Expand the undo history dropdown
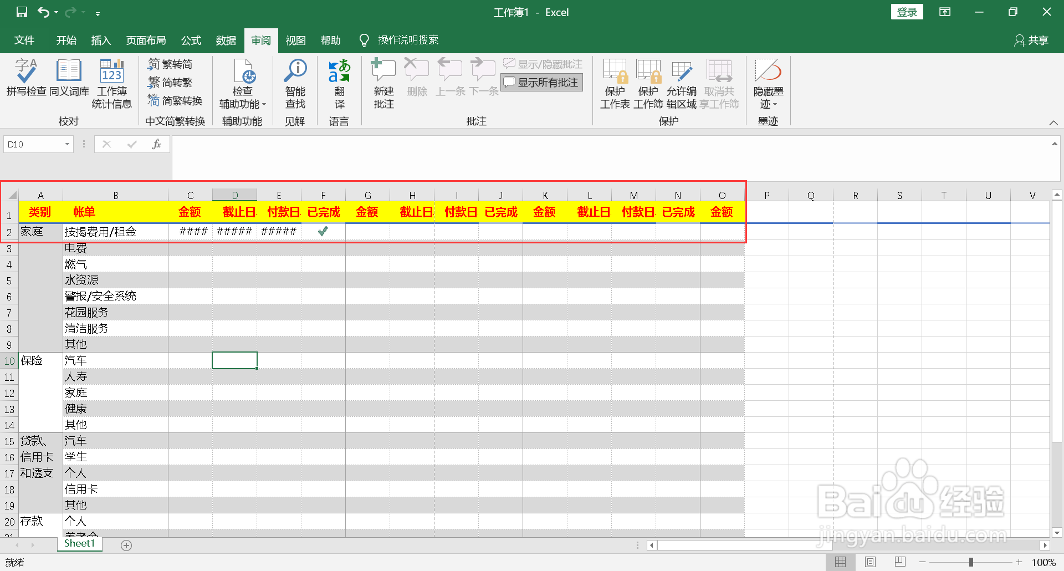Viewport: 1064px width, 571px height. (55, 12)
